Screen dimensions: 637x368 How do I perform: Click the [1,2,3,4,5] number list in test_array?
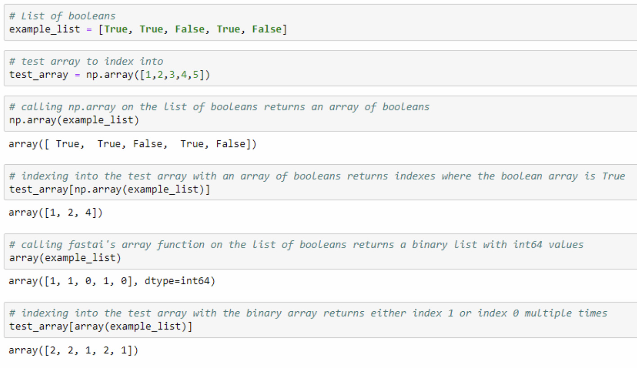[173, 75]
